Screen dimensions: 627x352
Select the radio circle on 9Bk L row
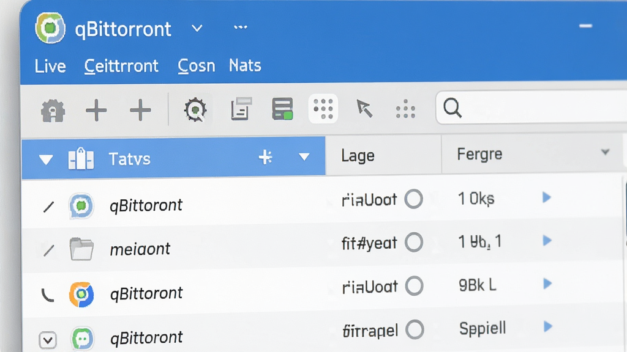click(414, 286)
